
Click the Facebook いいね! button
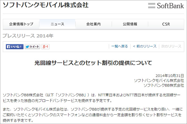(14, 47)
